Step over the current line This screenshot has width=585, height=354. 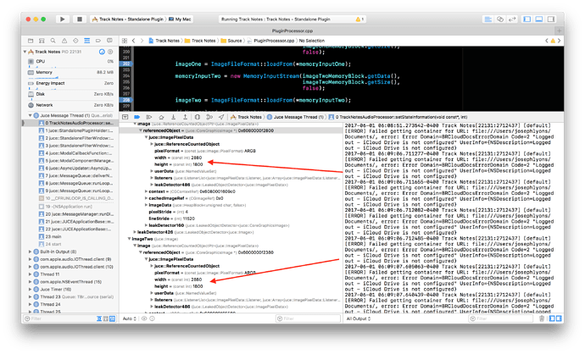tap(161, 117)
